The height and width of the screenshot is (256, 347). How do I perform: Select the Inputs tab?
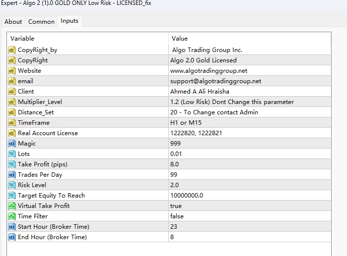69,21
